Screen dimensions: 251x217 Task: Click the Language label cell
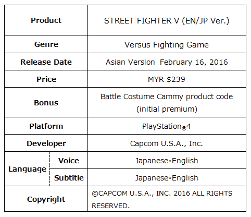point(27,169)
